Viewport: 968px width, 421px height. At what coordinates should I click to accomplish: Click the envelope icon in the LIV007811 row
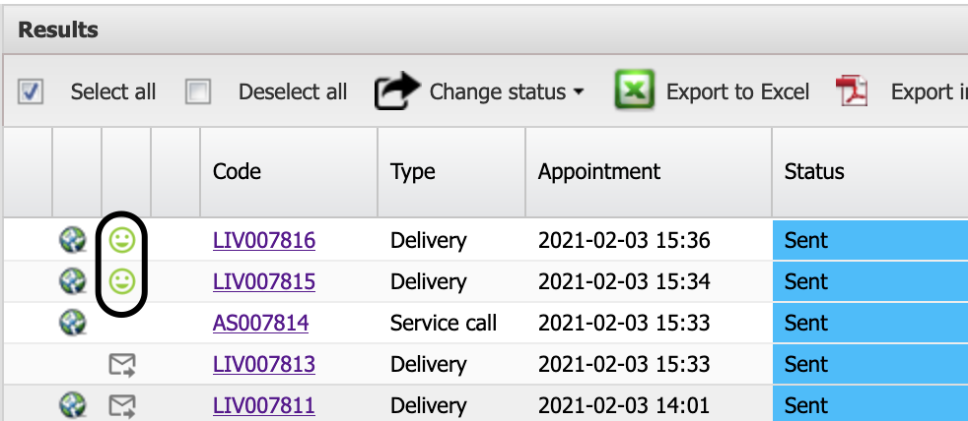[122, 405]
